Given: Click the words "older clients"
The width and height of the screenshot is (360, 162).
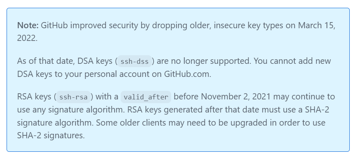Looking at the screenshot, I should pyautogui.click(x=142, y=123).
